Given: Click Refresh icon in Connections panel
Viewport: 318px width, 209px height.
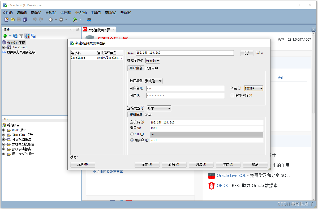Looking at the screenshot, I should [15, 36].
